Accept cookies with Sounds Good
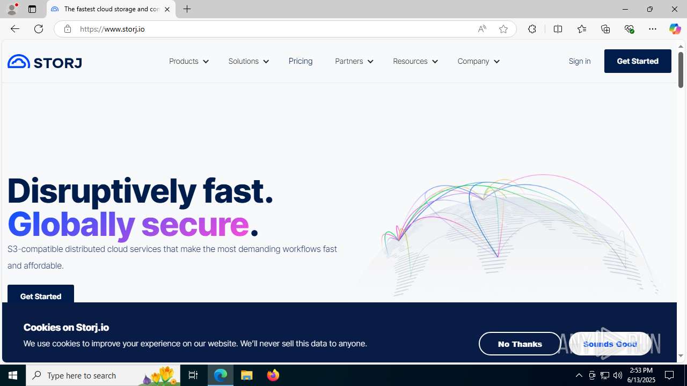This screenshot has height=386, width=687. tap(610, 344)
